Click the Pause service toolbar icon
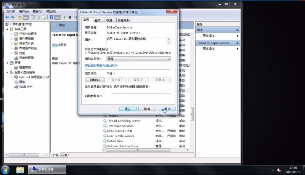 click(x=75, y=18)
